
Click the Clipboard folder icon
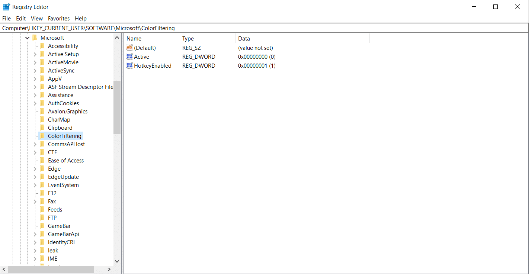pyautogui.click(x=42, y=128)
